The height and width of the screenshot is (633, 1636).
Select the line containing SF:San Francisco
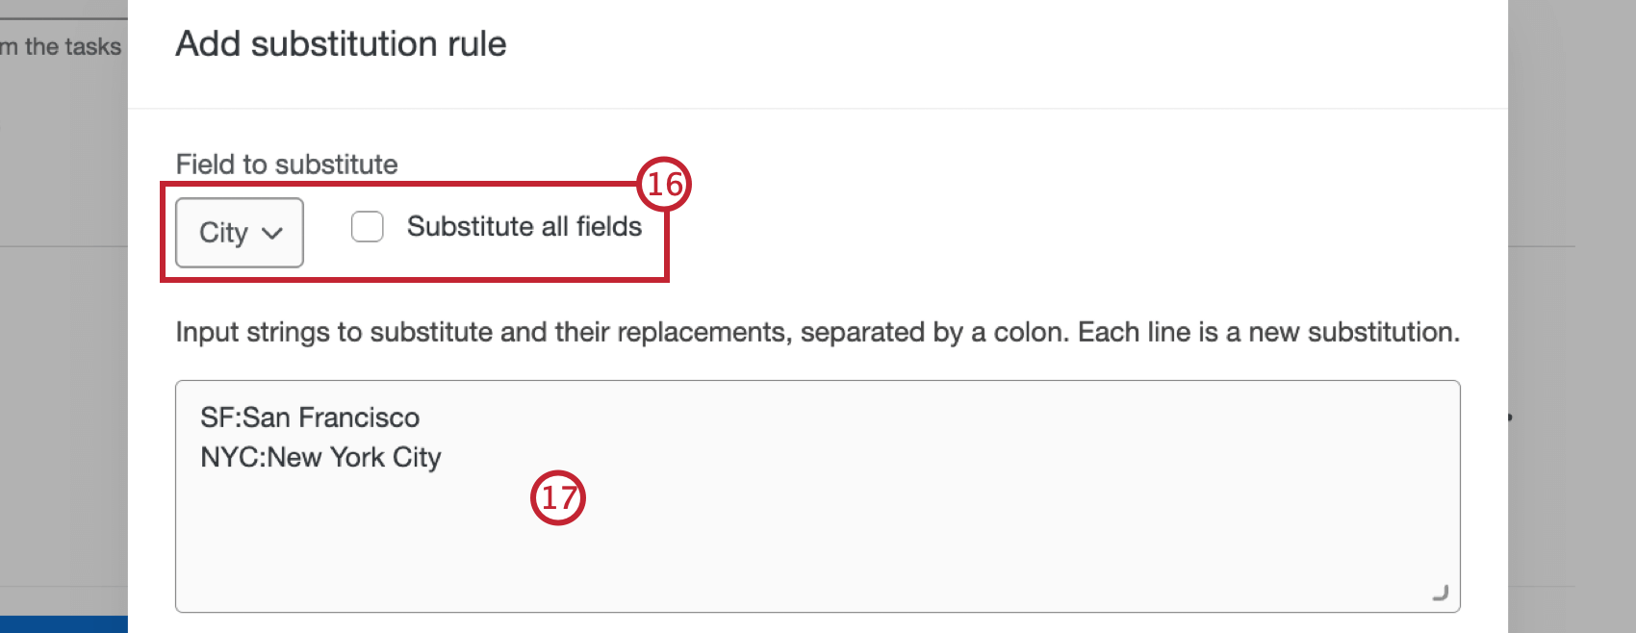pyautogui.click(x=312, y=418)
